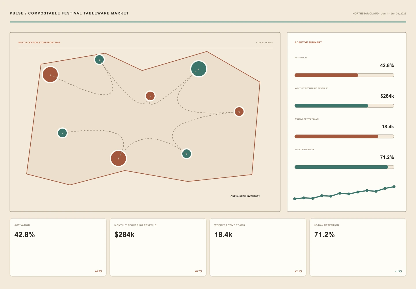Click the +4.2% change on the Activation card
The image size is (416, 289).
(99, 271)
